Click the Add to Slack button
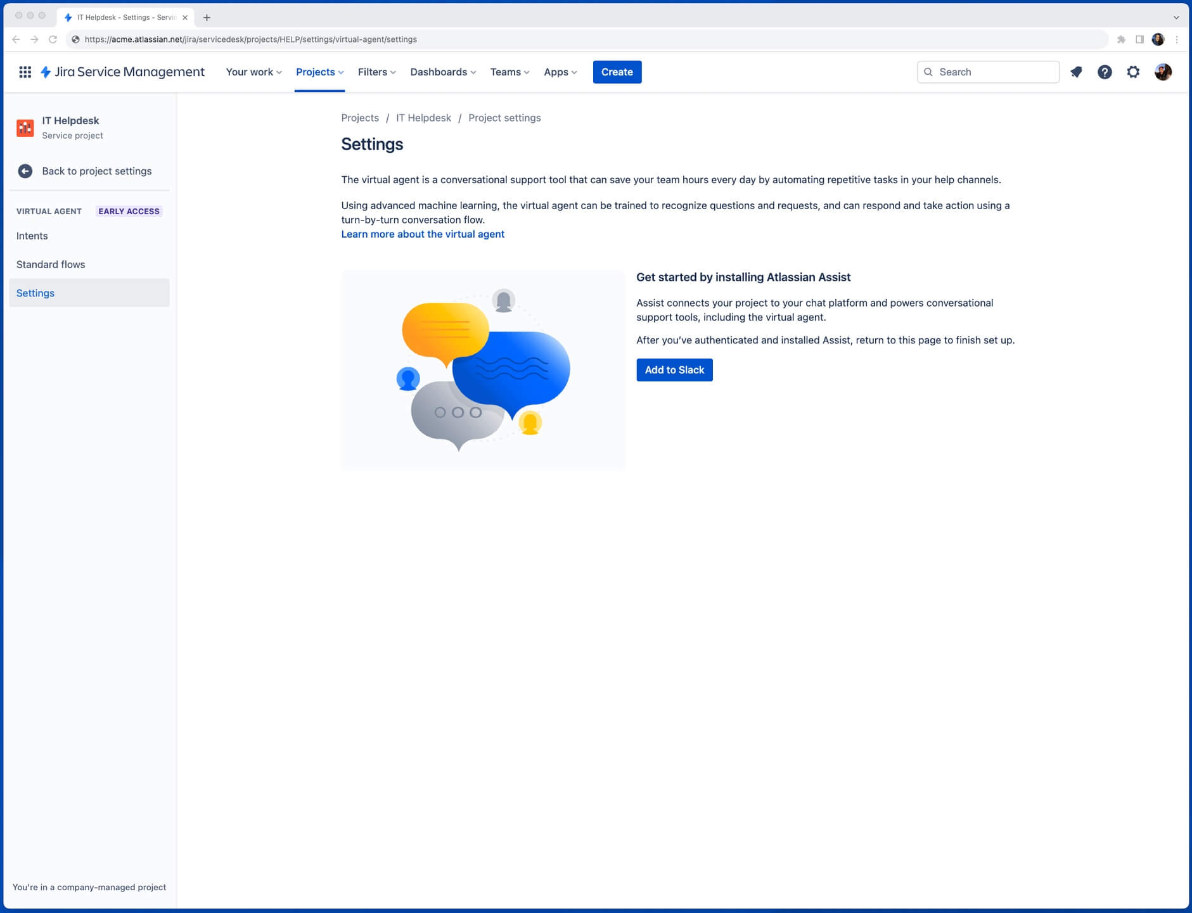The height and width of the screenshot is (913, 1192). click(674, 369)
